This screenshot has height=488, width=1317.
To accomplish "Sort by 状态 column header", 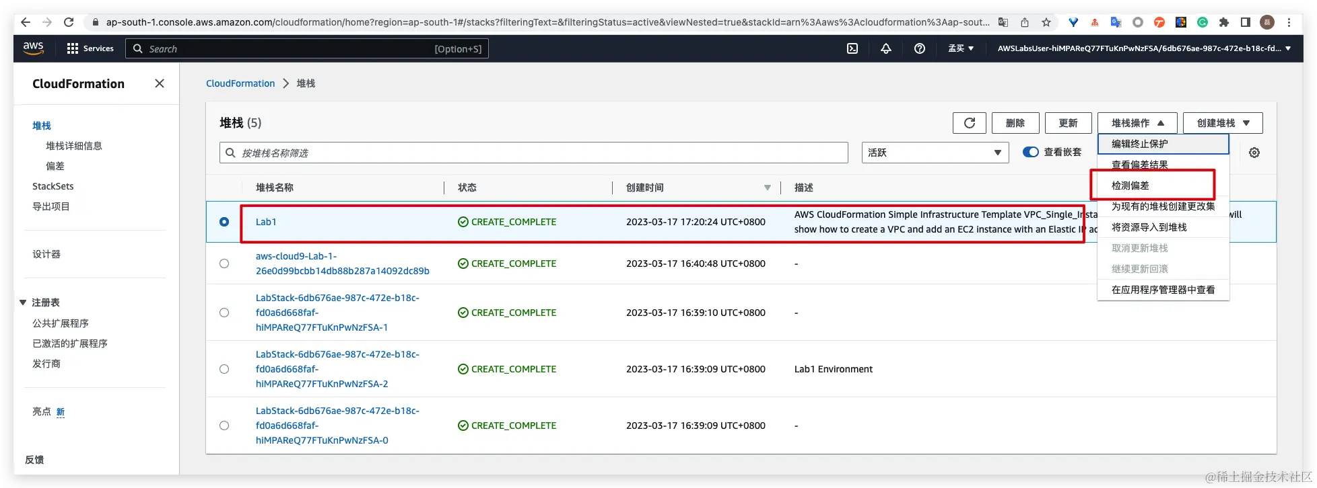I will click(467, 188).
